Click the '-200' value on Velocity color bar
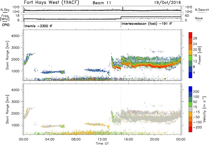 pyautogui.click(x=198, y=127)
